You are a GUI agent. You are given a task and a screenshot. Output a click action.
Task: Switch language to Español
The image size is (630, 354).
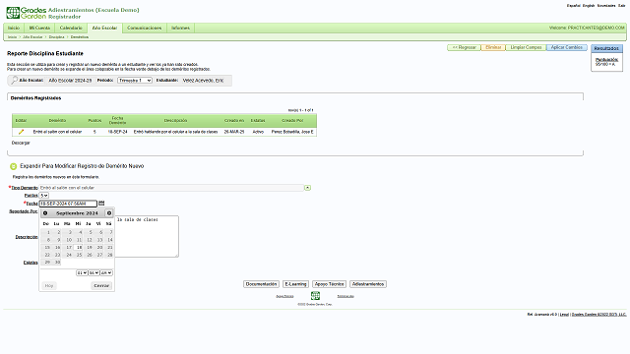tap(573, 6)
